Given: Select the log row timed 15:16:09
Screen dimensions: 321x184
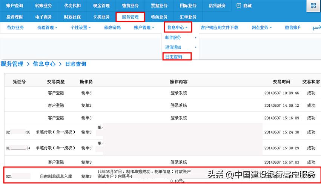Looking at the screenshot, I should (x=163, y=118).
